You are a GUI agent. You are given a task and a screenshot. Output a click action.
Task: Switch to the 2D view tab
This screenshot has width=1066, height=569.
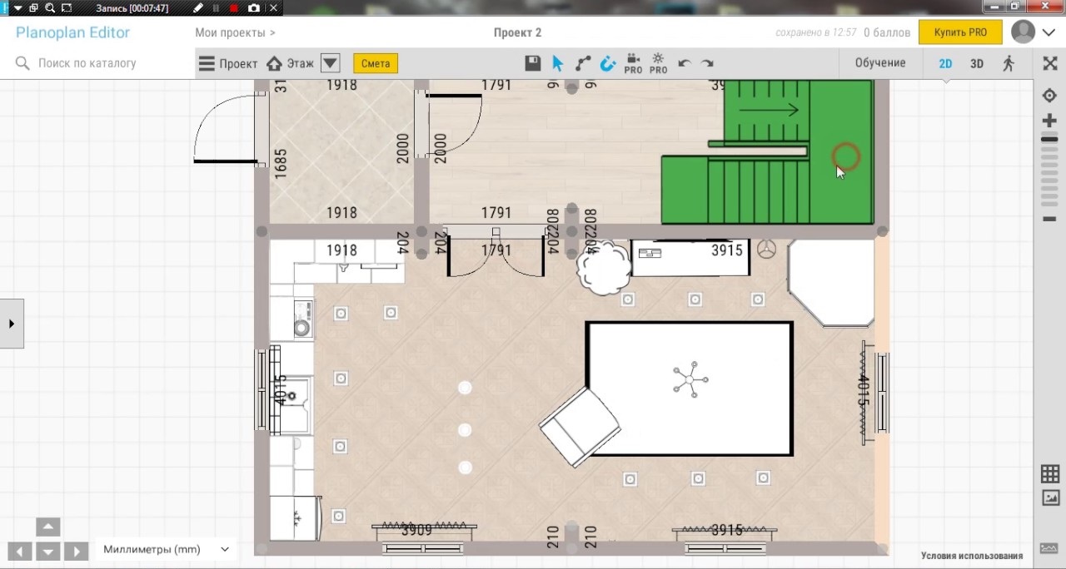[945, 63]
